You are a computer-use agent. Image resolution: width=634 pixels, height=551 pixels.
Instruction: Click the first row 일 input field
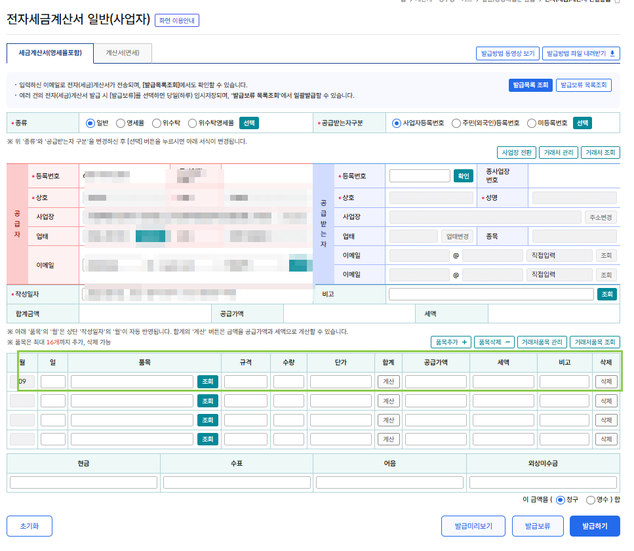pyautogui.click(x=53, y=382)
